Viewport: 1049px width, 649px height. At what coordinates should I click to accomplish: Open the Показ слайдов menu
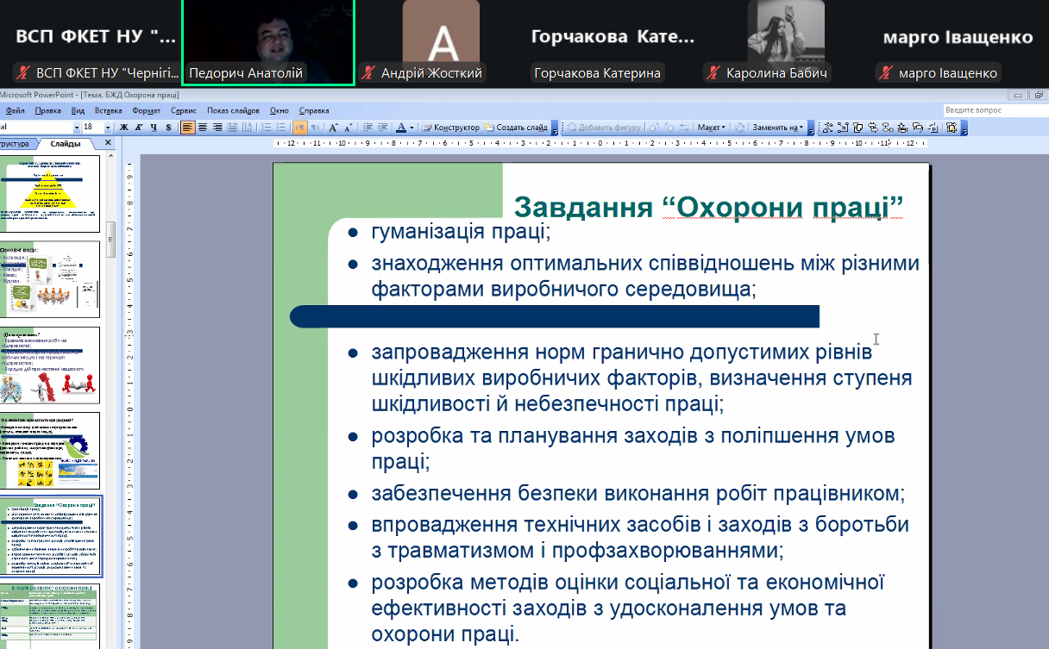[233, 110]
